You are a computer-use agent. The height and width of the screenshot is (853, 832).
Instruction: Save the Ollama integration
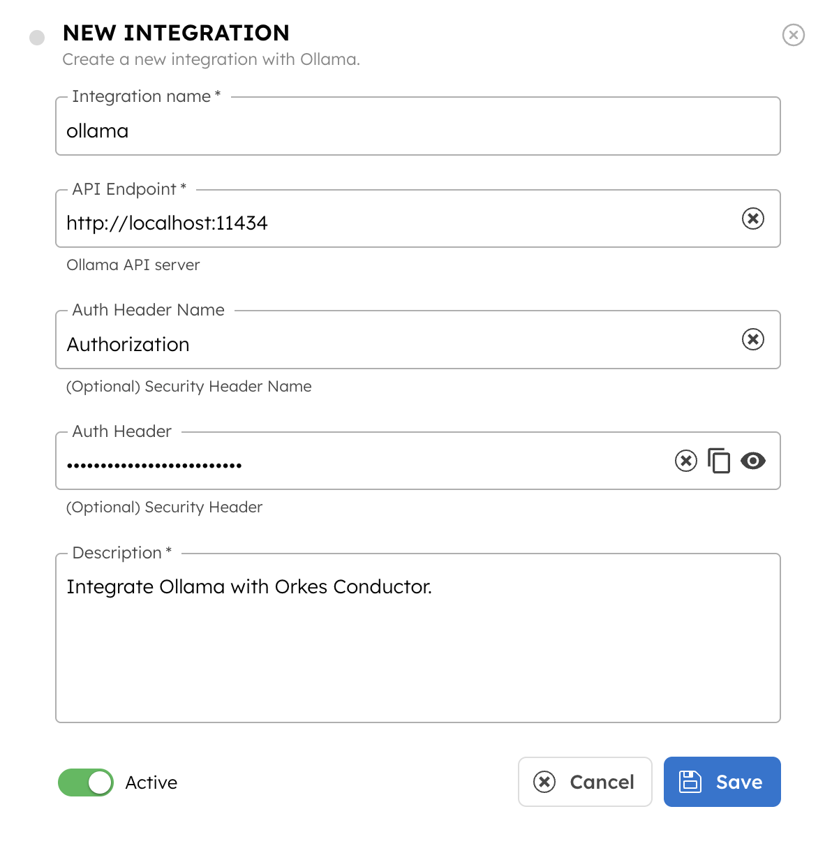pos(722,782)
